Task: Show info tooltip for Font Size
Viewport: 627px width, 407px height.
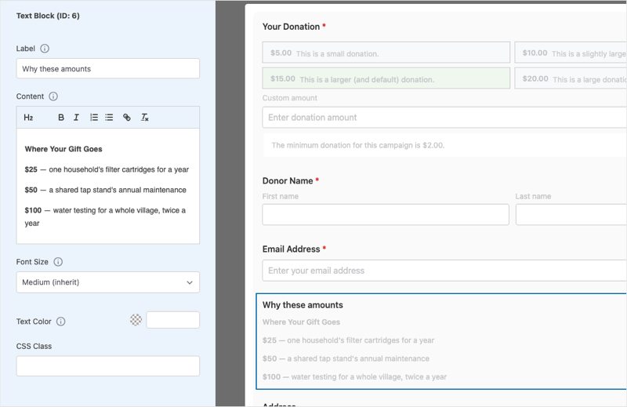Action: click(x=58, y=262)
